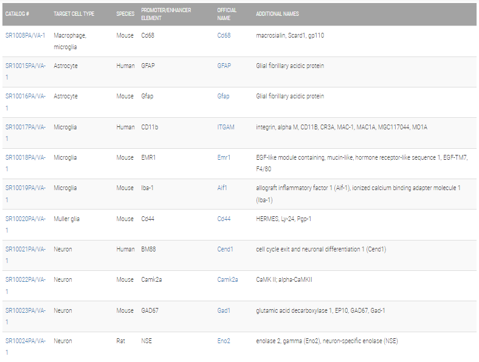Follow the Cend1 official name link
The image size is (479, 362).
[225, 249]
